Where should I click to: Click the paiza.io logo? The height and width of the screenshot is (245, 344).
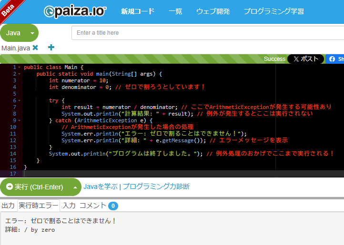(x=75, y=11)
